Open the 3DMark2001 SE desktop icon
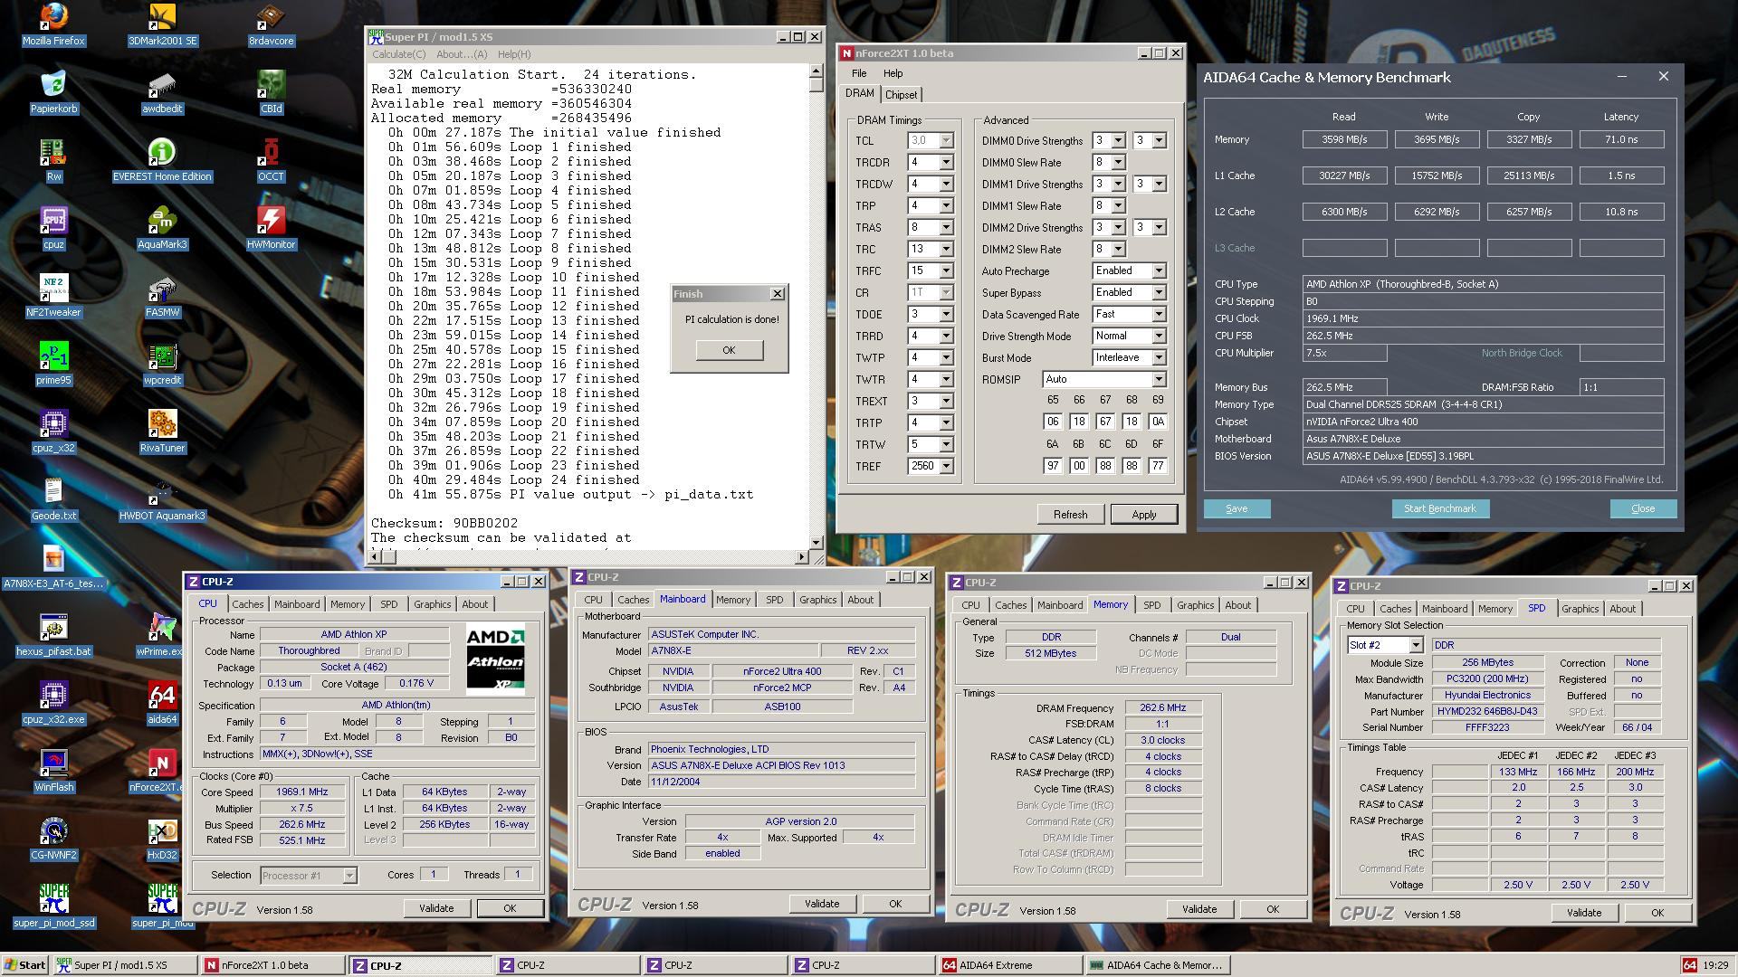1738x977 pixels. pos(162,24)
